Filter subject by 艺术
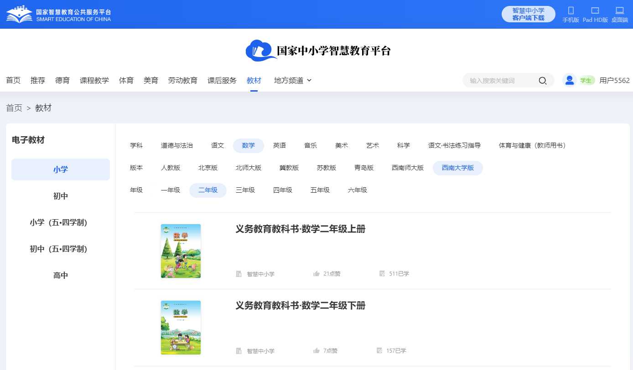 pyautogui.click(x=373, y=146)
